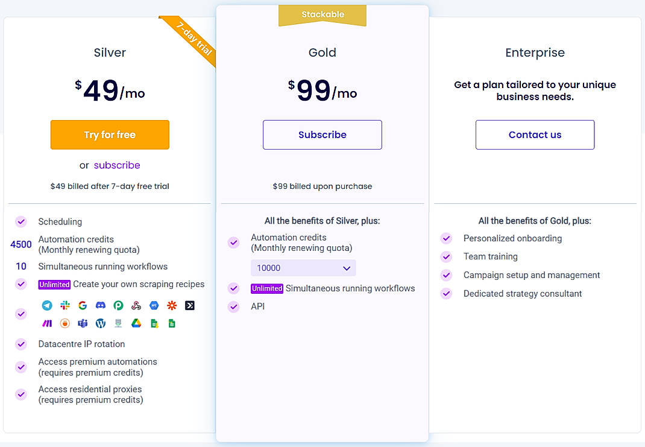Click the Google Sheets integration icon
645x447 pixels.
point(171,323)
